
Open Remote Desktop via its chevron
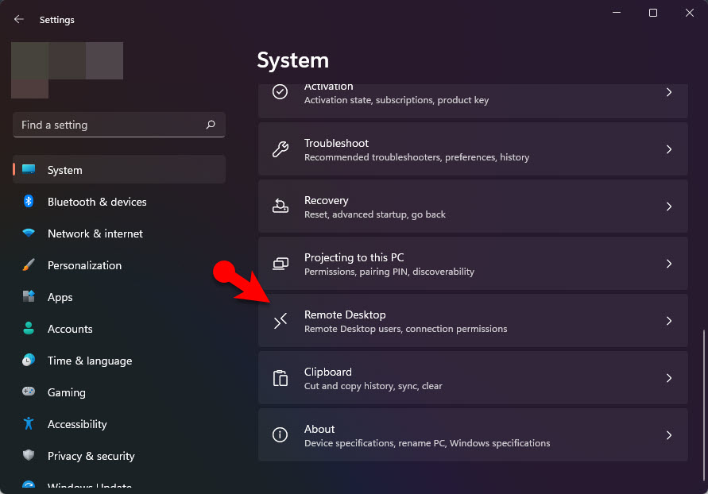click(x=669, y=321)
